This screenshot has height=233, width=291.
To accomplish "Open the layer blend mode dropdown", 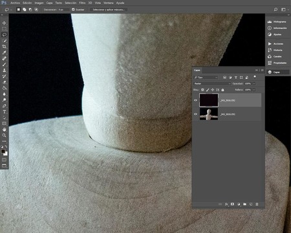I will (212, 83).
